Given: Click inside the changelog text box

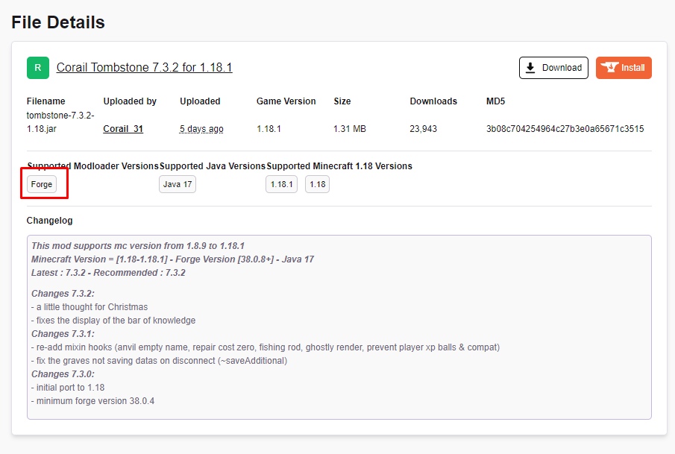Looking at the screenshot, I should click(x=339, y=327).
